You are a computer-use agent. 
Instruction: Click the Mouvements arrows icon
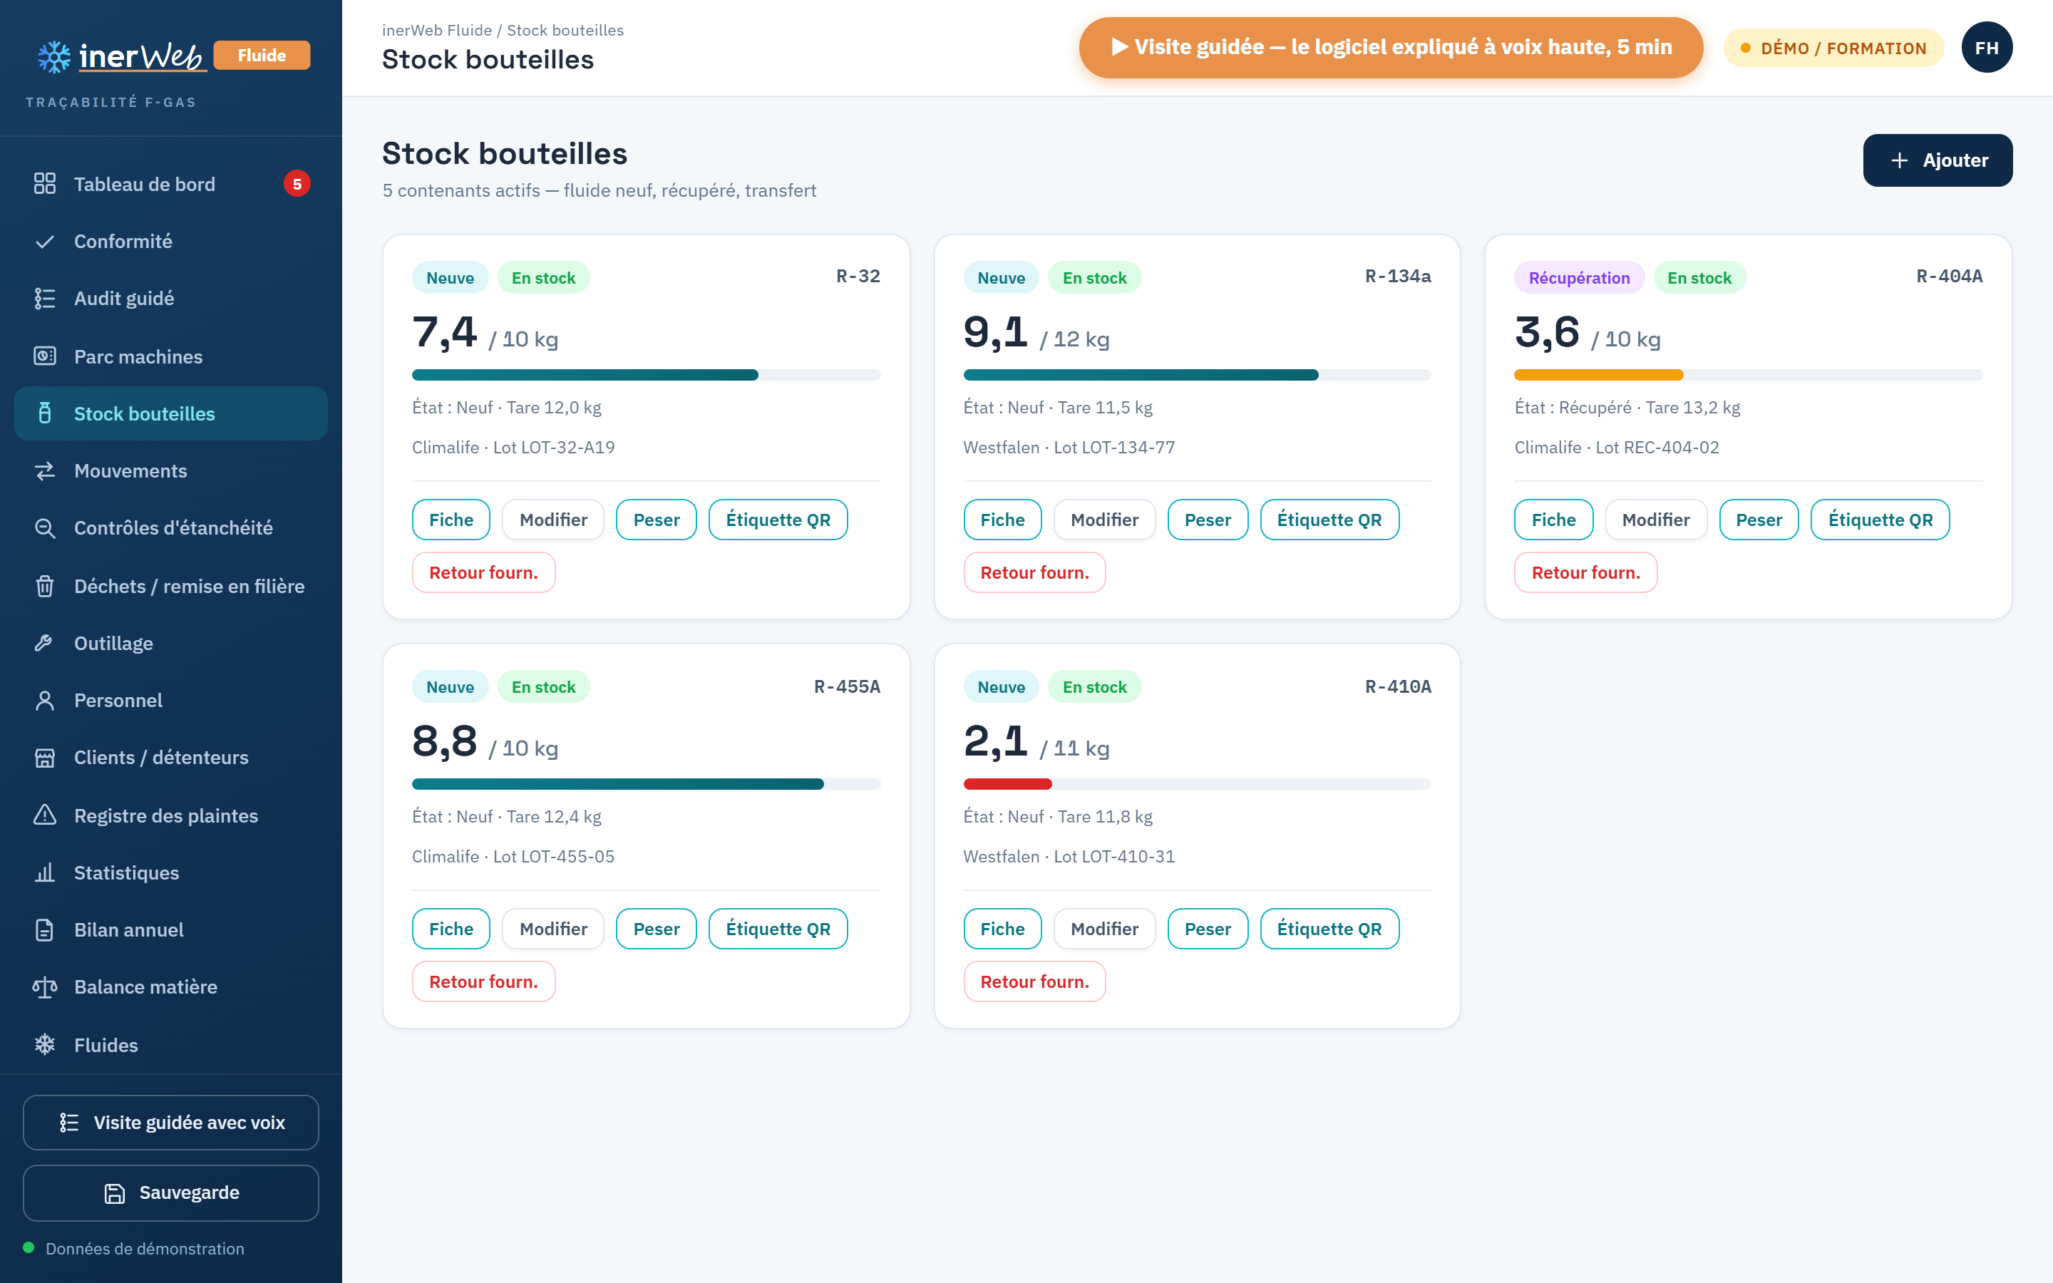45,471
